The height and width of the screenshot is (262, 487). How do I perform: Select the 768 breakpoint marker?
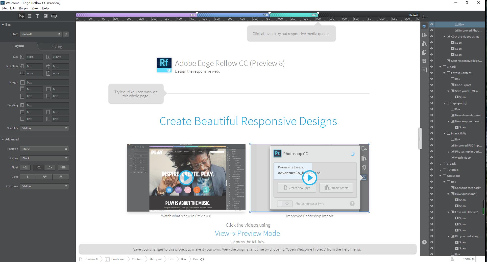270,13
